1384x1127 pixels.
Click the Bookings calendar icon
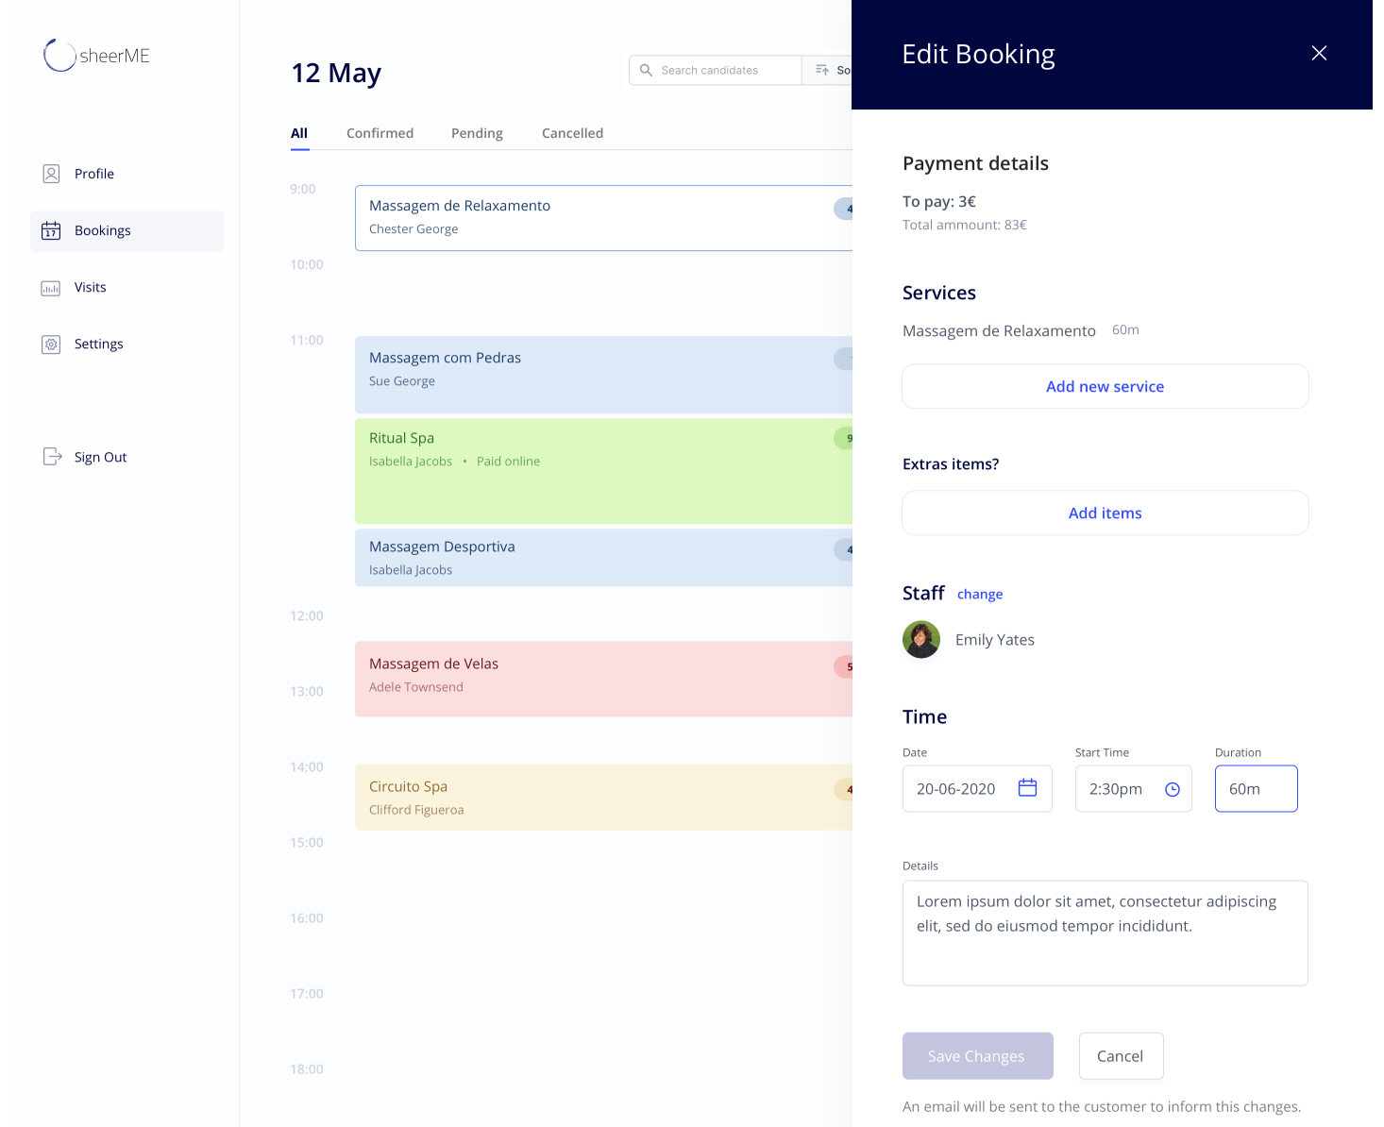point(51,230)
